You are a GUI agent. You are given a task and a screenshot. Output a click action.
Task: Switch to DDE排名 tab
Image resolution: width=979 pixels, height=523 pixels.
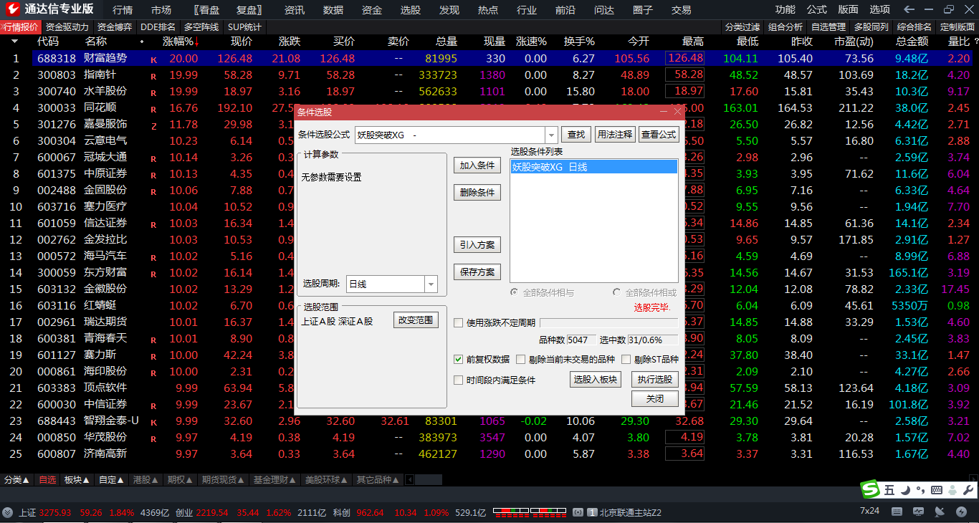158,27
